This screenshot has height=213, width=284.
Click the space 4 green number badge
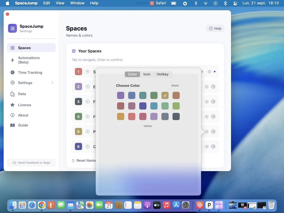(78, 116)
